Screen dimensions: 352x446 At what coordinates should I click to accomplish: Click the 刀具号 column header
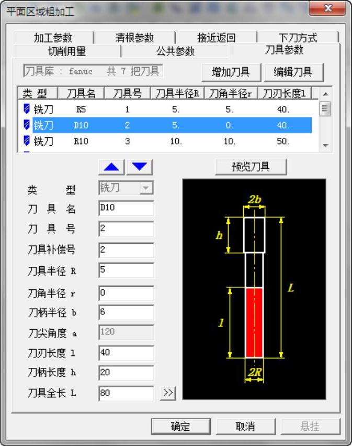click(x=128, y=93)
